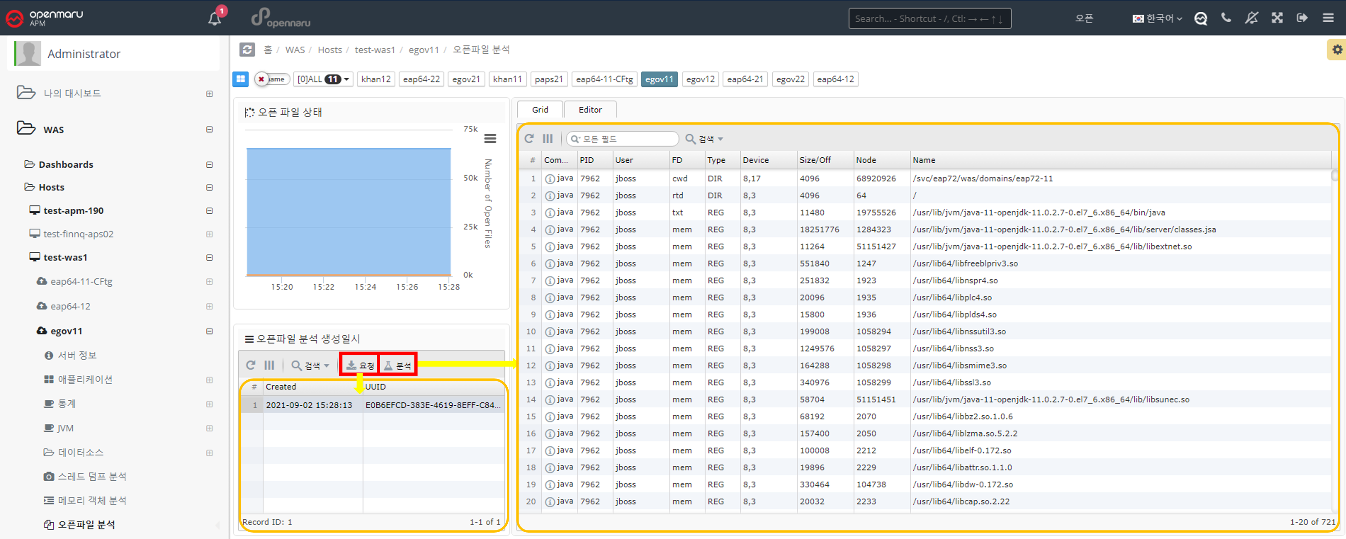Click the logout icon in header
Image resolution: width=1346 pixels, height=539 pixels.
click(1302, 18)
